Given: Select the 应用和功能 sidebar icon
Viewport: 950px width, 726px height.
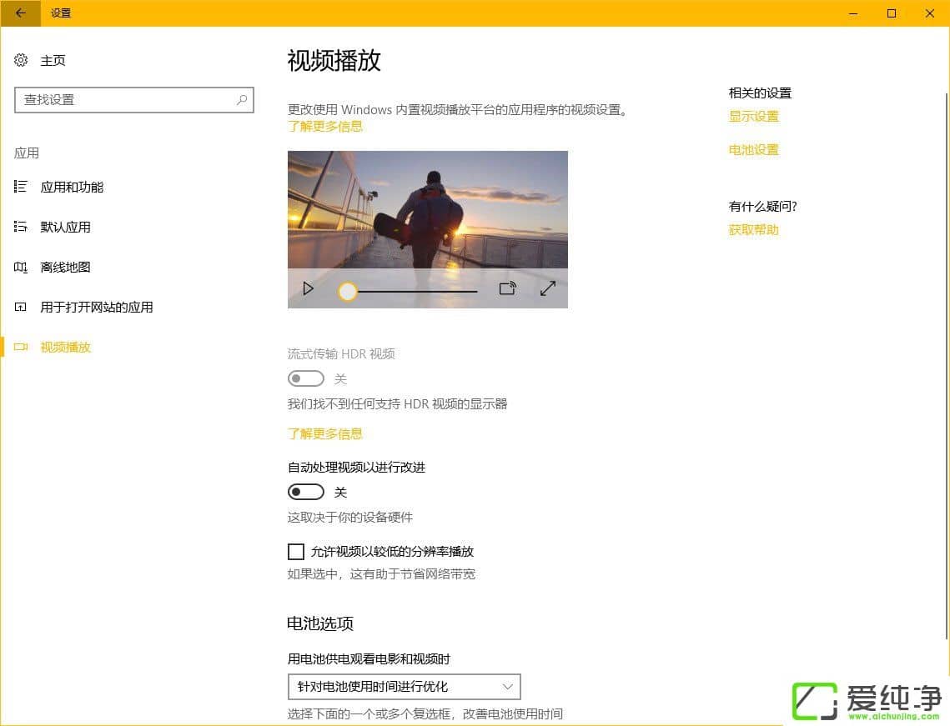Looking at the screenshot, I should tap(20, 187).
